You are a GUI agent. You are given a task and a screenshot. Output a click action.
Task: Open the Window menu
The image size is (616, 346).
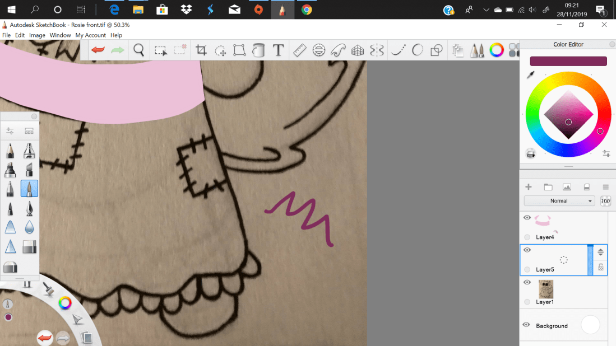(60, 35)
